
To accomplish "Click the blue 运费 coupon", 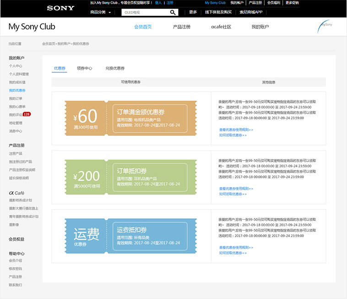I will pos(130,236).
